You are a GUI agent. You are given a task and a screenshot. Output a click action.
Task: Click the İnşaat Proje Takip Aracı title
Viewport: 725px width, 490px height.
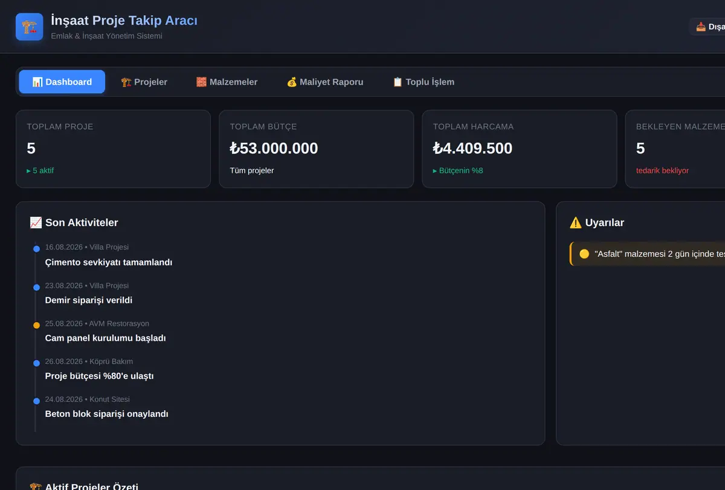pos(124,21)
